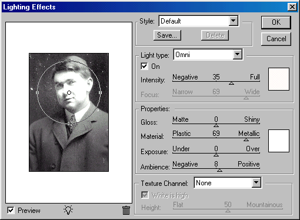Click the Wide label on Focus slider
Image resolution: width=300 pixels, height=220 pixels.
252,92
